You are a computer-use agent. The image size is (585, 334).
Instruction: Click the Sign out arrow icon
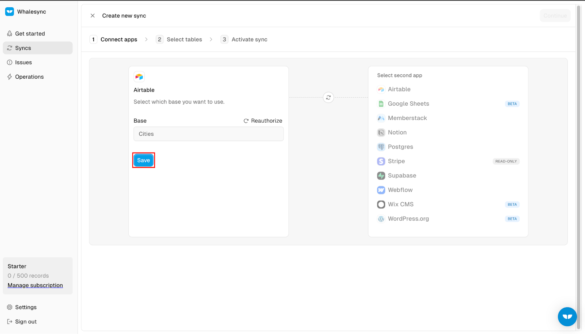click(x=10, y=322)
